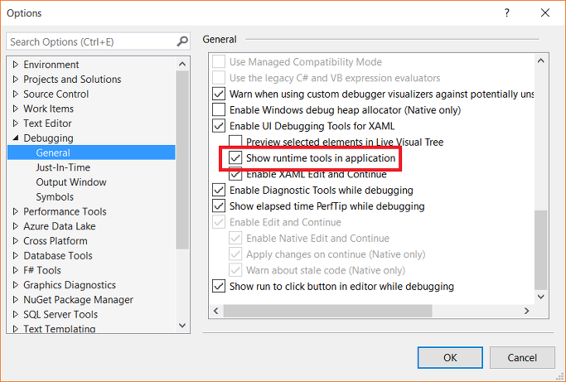The image size is (566, 382).
Task: Expand Projects and Solutions node
Action: (x=16, y=79)
